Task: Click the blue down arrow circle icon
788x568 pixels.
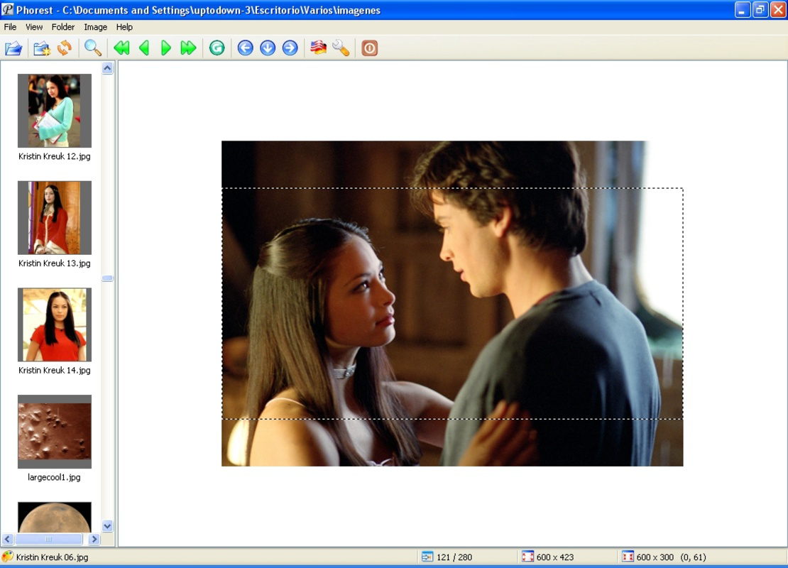Action: point(268,48)
